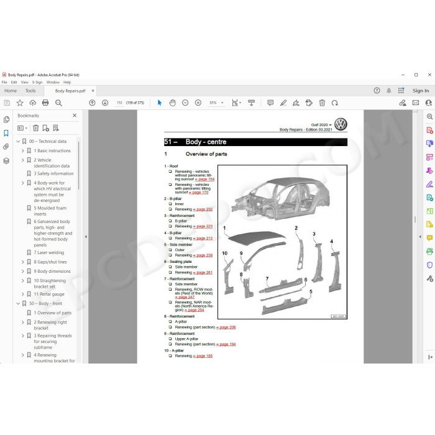
Task: Expand the 1 Basic instructions bookmark
Action: 23,150
